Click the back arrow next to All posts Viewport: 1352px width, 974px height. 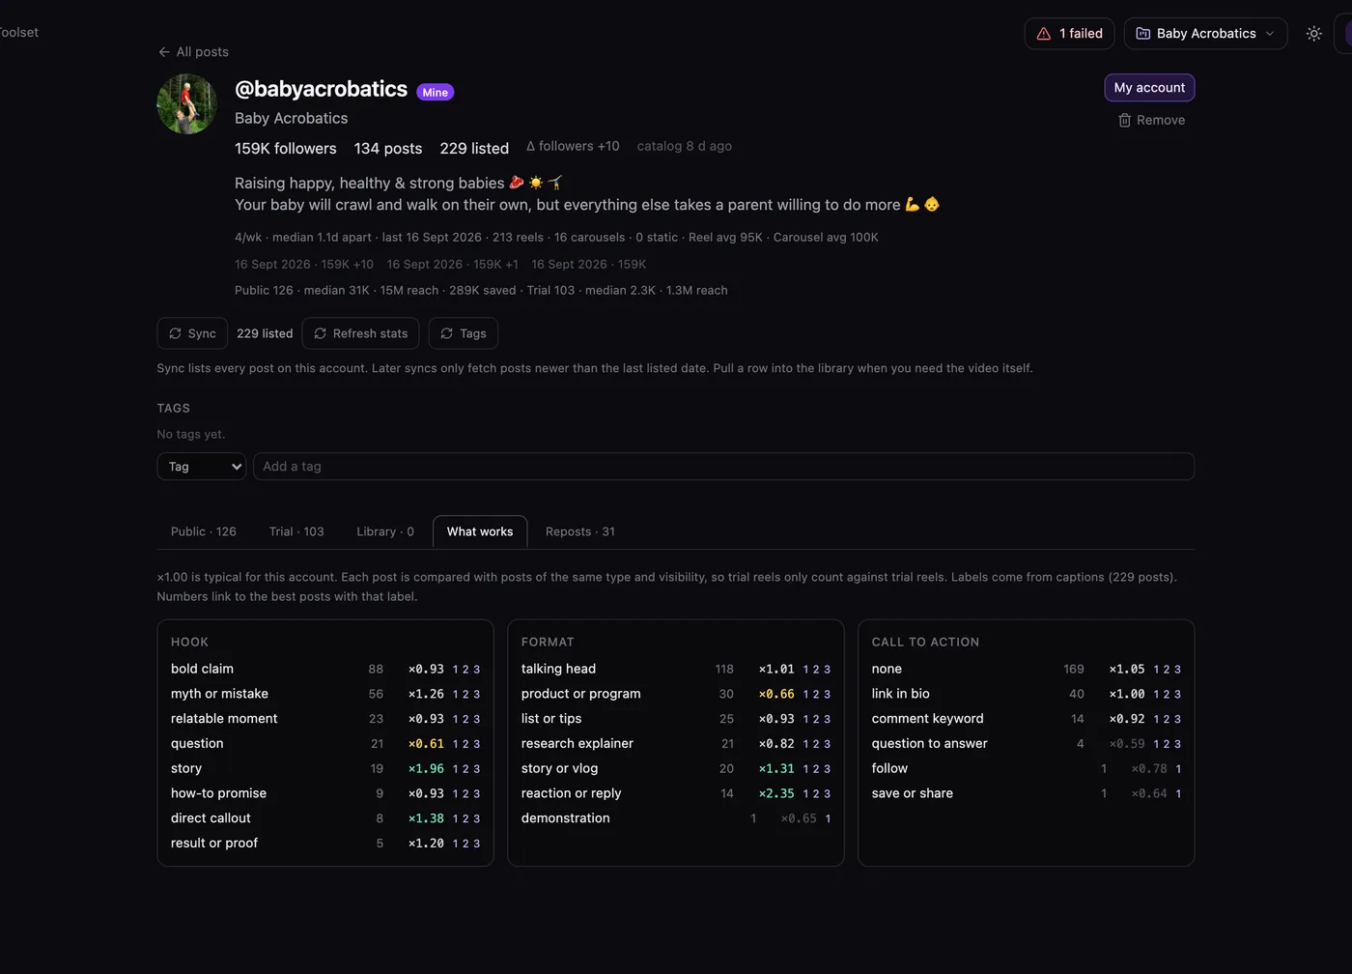coord(164,52)
